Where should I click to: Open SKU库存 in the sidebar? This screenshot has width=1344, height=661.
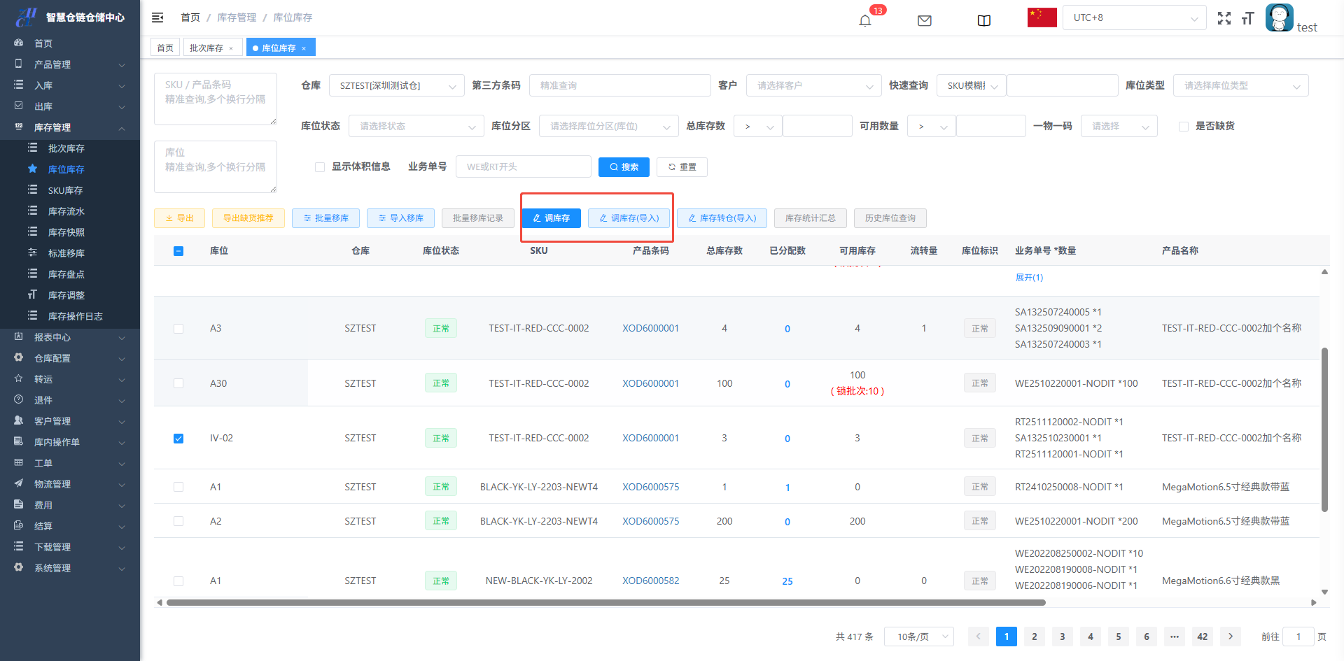(65, 190)
